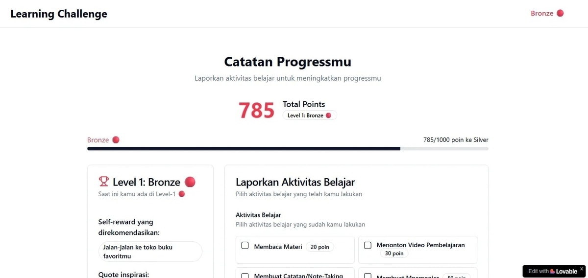Click the trophy icon beside Level 1: Bronze
This screenshot has height=278, width=588.
(103, 182)
